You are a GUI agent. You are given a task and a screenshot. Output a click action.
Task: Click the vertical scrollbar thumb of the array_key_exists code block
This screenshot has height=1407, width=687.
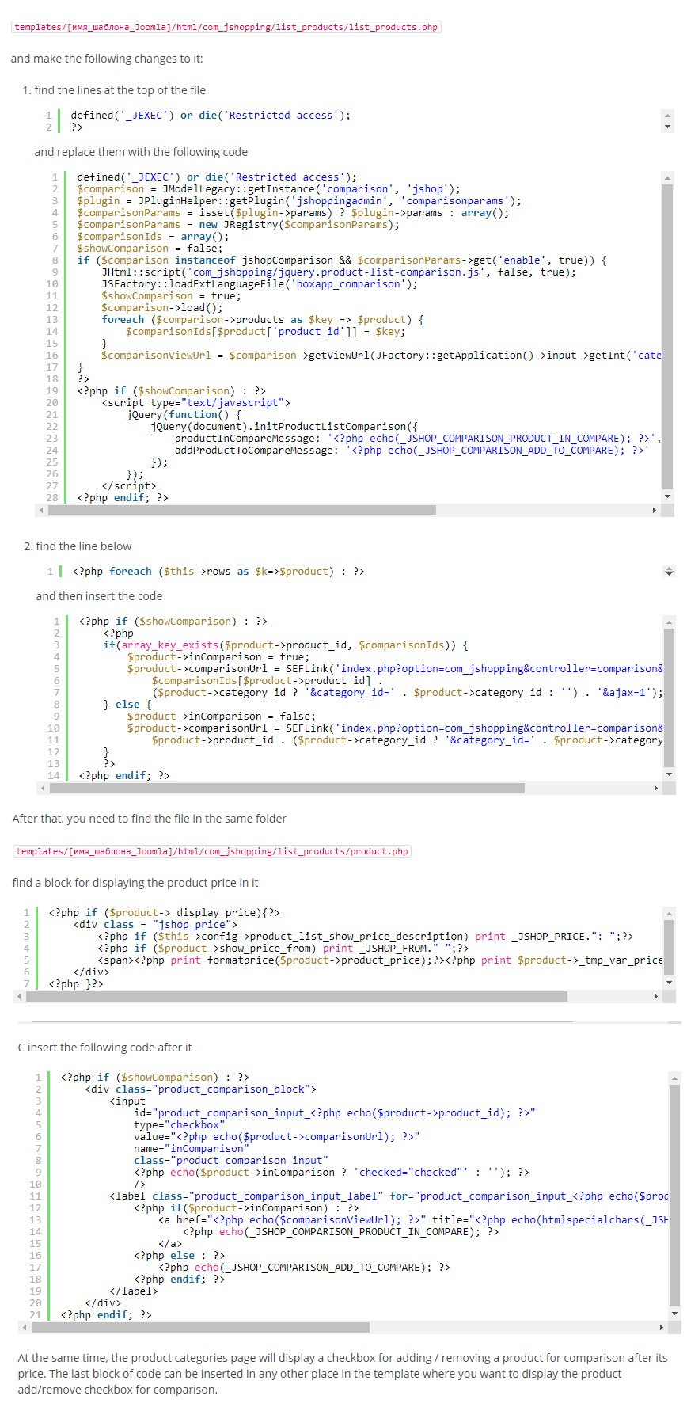[x=670, y=698]
